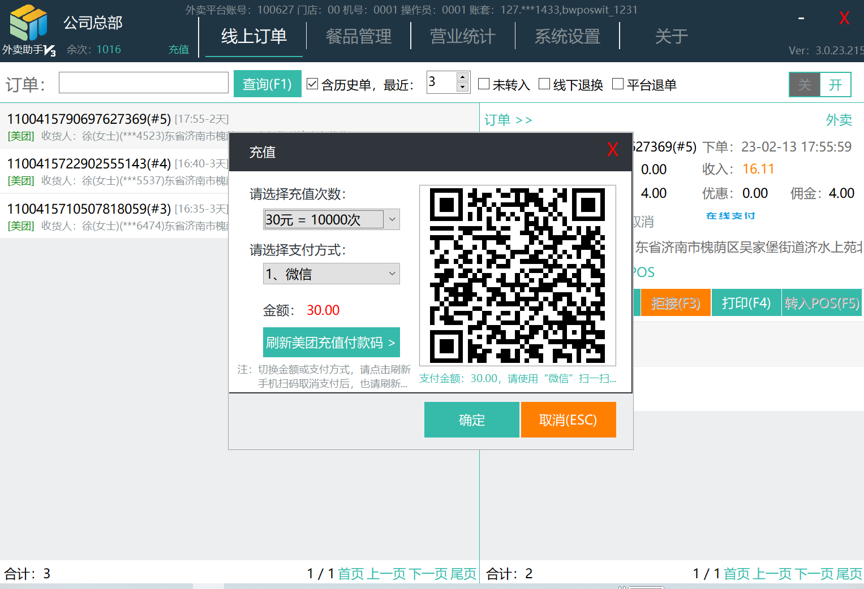Go to 尾页 in left pagination
864x589 pixels.
coord(463,574)
